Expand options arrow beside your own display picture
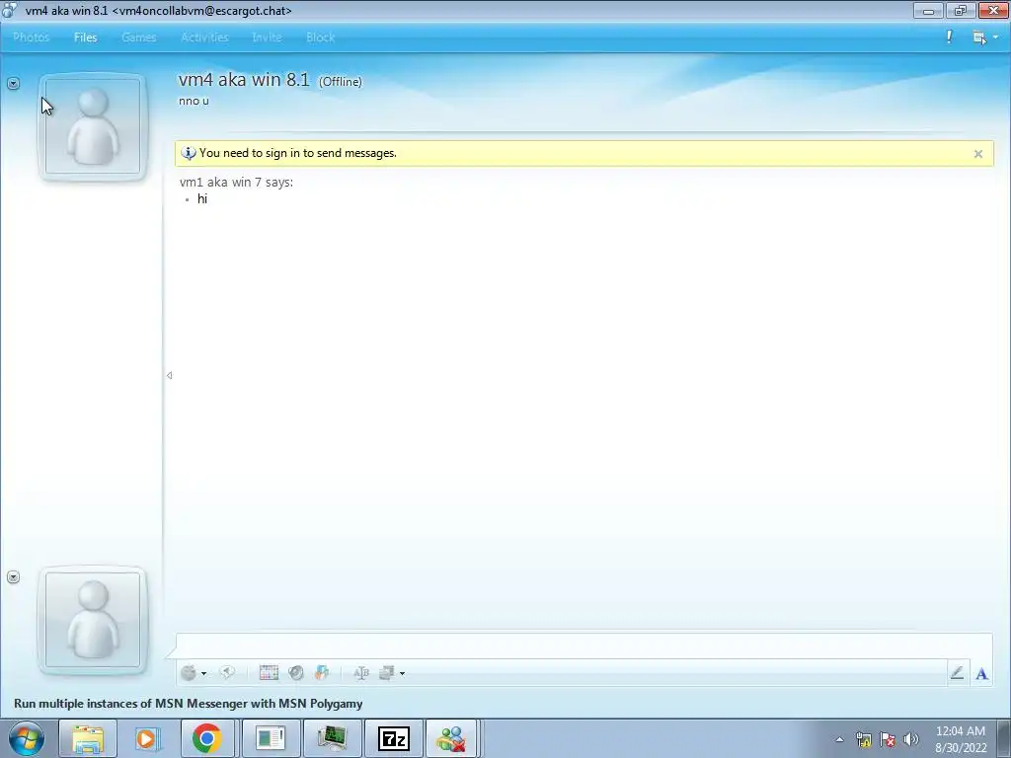The width and height of the screenshot is (1011, 758). point(13,576)
